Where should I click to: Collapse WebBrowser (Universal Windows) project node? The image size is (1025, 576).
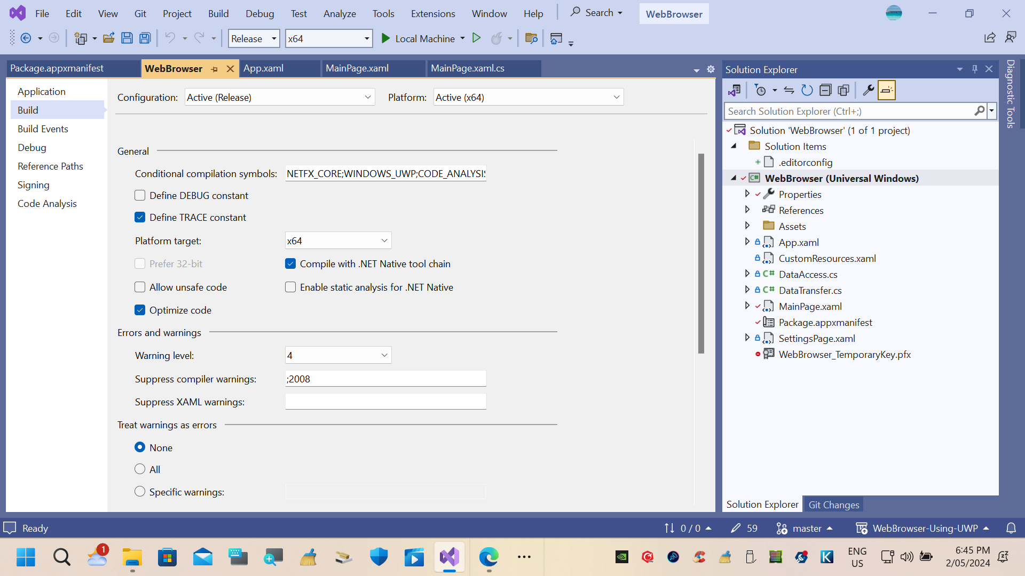coord(734,178)
